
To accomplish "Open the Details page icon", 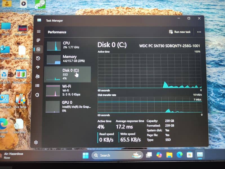I will (37, 86).
